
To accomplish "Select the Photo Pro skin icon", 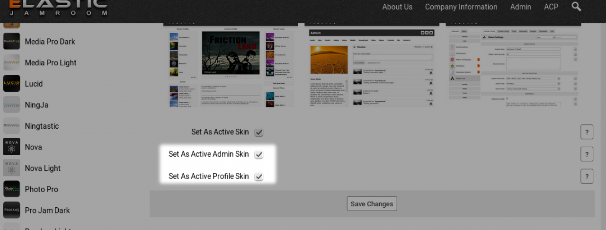I will pos(11,189).
